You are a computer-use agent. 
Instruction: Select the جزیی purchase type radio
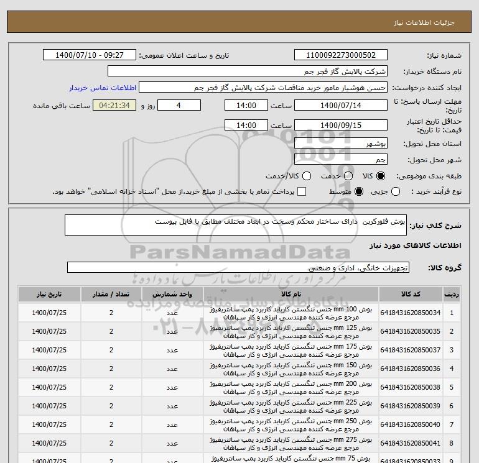click(x=396, y=191)
